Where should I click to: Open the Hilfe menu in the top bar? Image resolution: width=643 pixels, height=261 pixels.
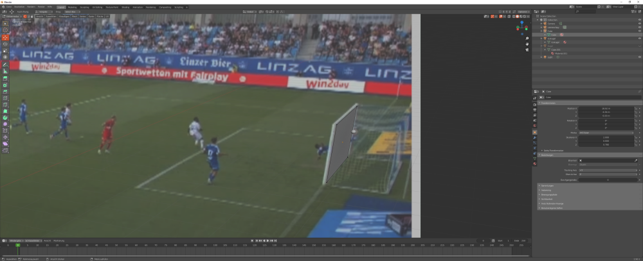click(50, 7)
